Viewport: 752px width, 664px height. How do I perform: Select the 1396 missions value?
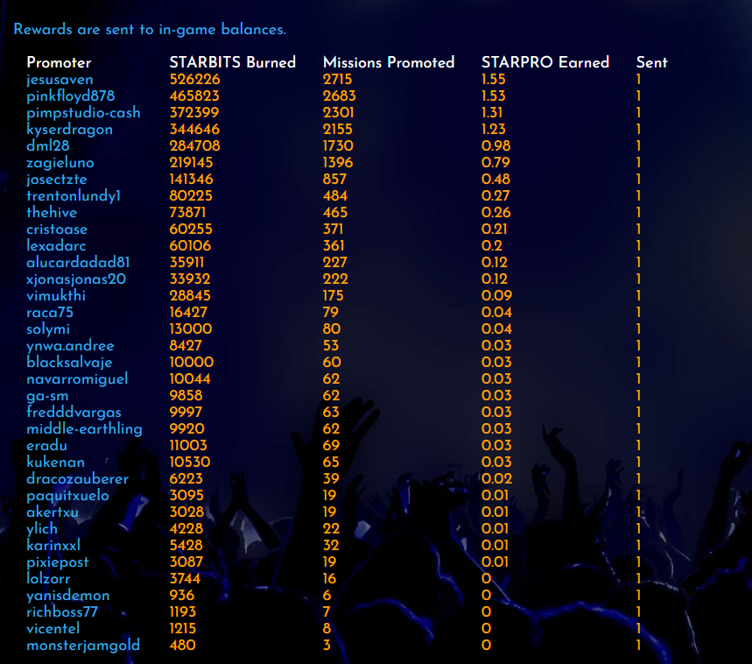pos(338,163)
